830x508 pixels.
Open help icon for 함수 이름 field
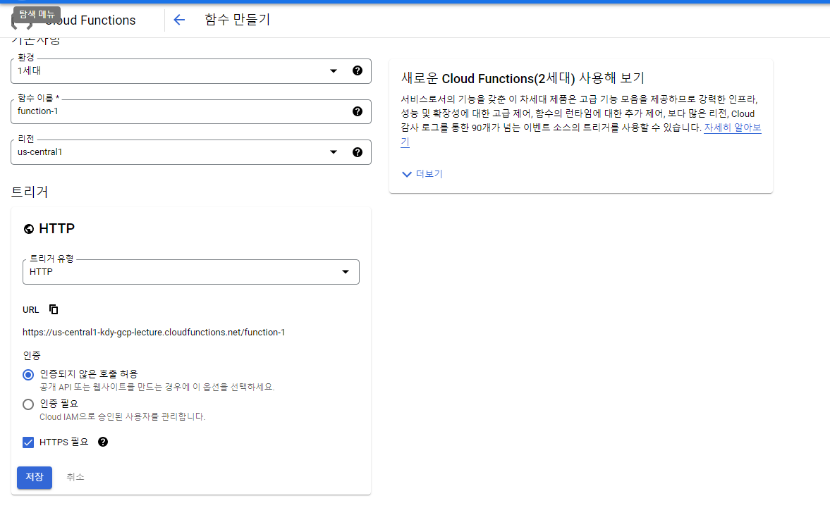coord(358,111)
